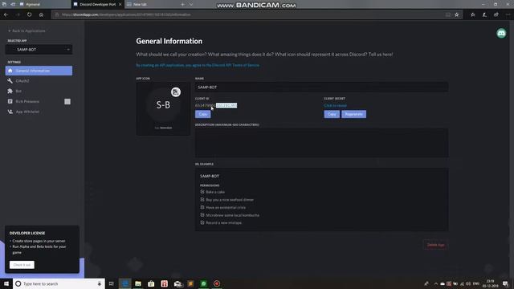
Task: Open the tab preview chevron
Action: tap(191, 4)
